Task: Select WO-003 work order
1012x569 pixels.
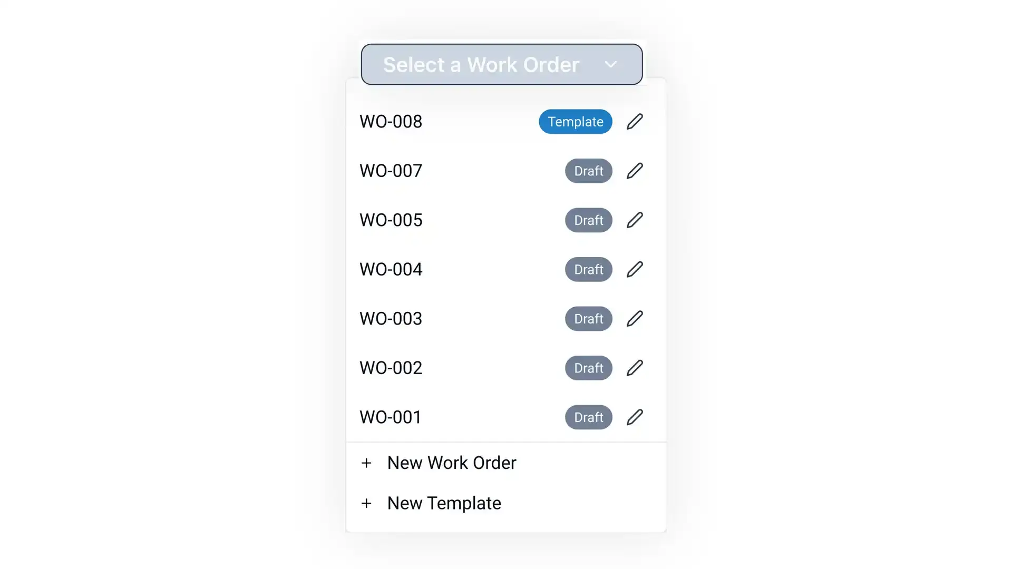Action: 391,318
